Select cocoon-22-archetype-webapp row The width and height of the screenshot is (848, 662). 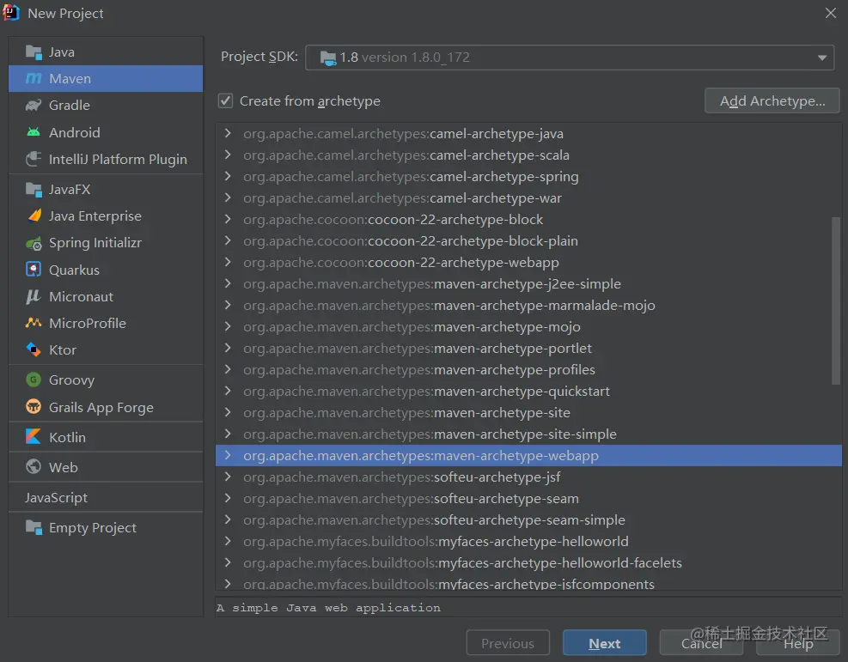click(528, 263)
